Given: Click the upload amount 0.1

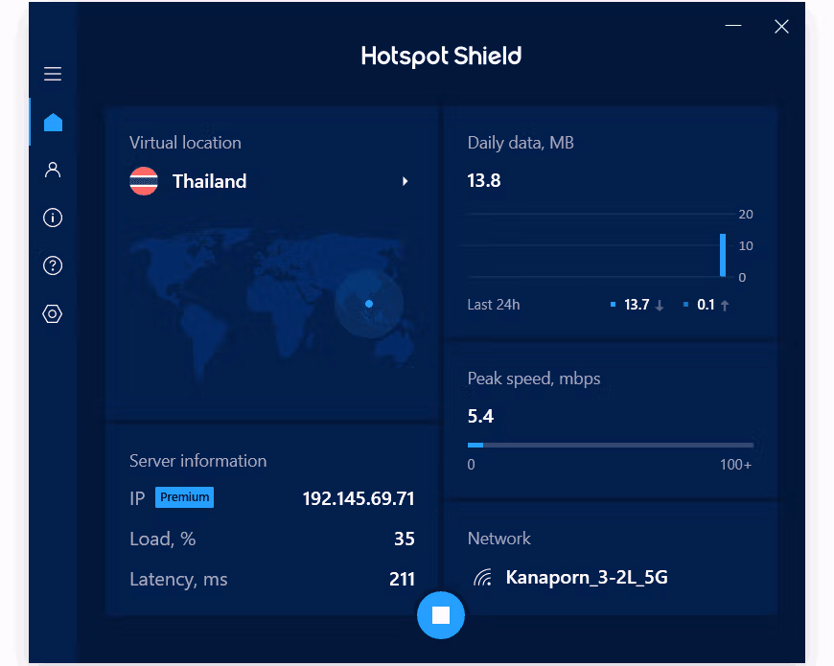Looking at the screenshot, I should (x=706, y=305).
